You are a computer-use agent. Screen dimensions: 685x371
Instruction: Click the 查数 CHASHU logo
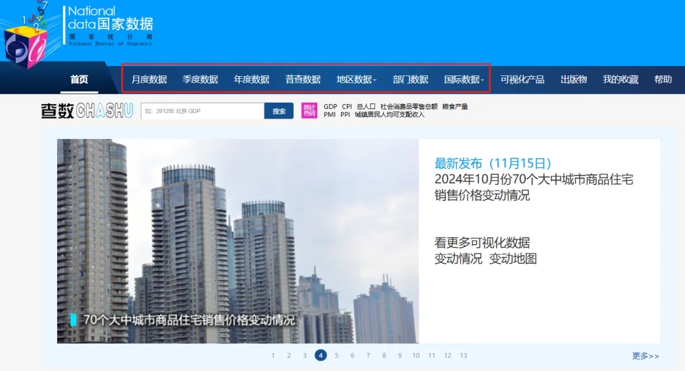pos(87,111)
